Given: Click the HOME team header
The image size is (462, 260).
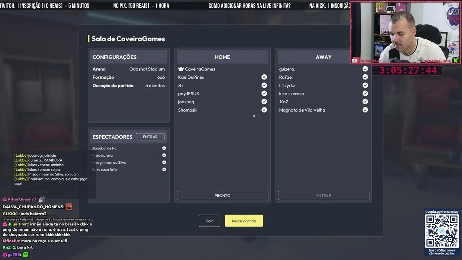Looking at the screenshot, I should pyautogui.click(x=222, y=57).
